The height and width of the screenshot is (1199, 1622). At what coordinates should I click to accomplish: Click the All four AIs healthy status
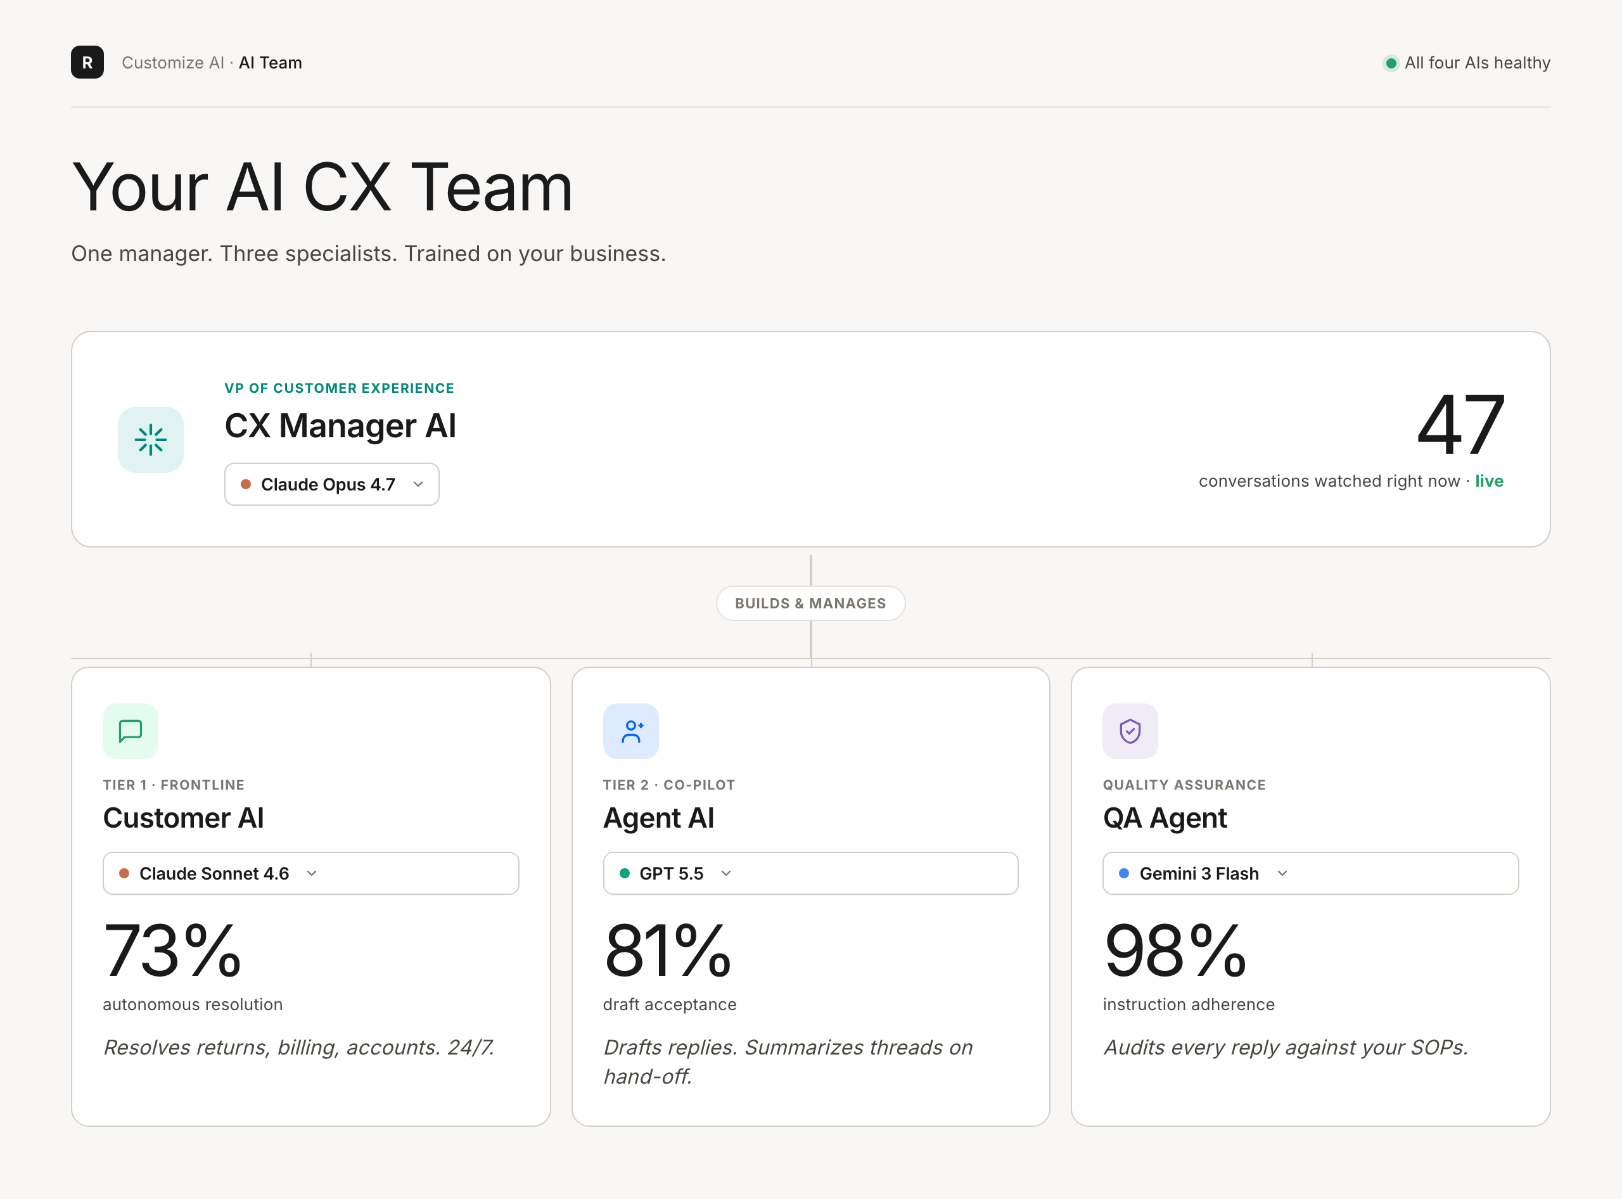tap(1467, 63)
